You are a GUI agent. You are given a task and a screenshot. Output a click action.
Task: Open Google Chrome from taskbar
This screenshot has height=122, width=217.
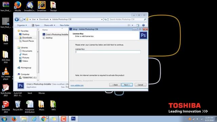pos(44,119)
